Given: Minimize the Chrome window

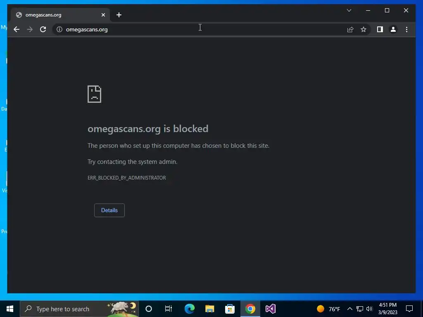Looking at the screenshot, I should (368, 10).
